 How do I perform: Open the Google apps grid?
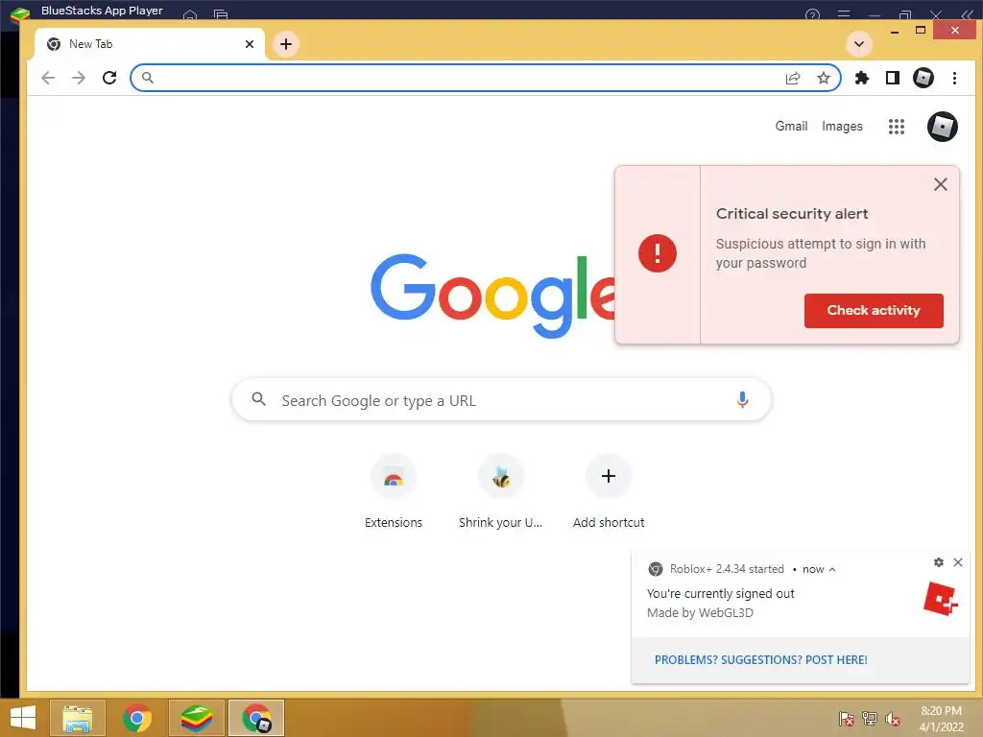[x=897, y=127]
